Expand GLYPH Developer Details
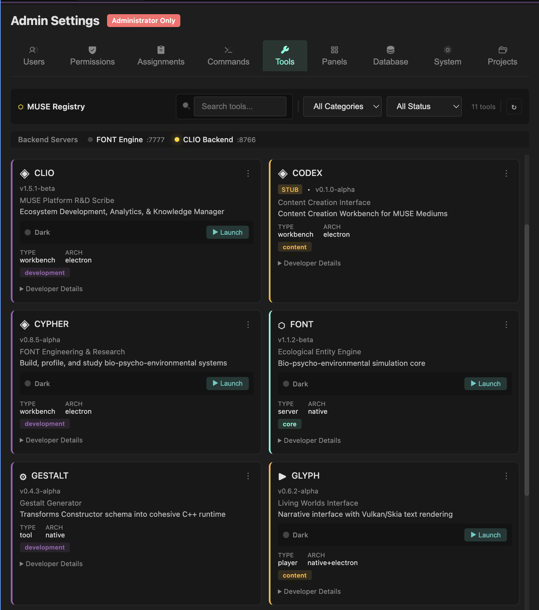539x610 pixels. pos(309,591)
